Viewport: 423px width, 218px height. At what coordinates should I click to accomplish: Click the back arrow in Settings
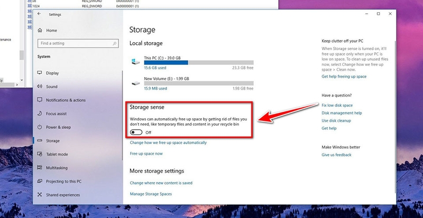[x=39, y=14]
